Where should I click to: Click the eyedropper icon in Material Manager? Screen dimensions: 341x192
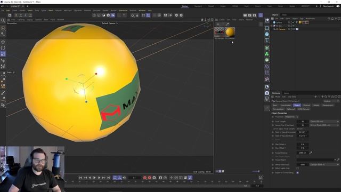pyautogui.click(x=228, y=24)
